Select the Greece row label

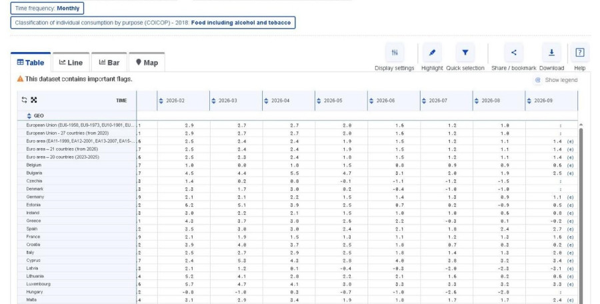pyautogui.click(x=34, y=221)
